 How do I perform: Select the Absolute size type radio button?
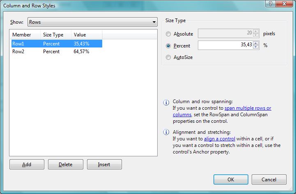(x=168, y=34)
